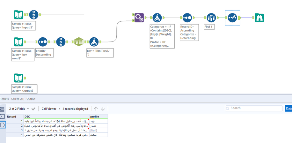This screenshot has width=292, height=143.
Task: Select the green Text To Columns tool
Action: [x=79, y=42]
